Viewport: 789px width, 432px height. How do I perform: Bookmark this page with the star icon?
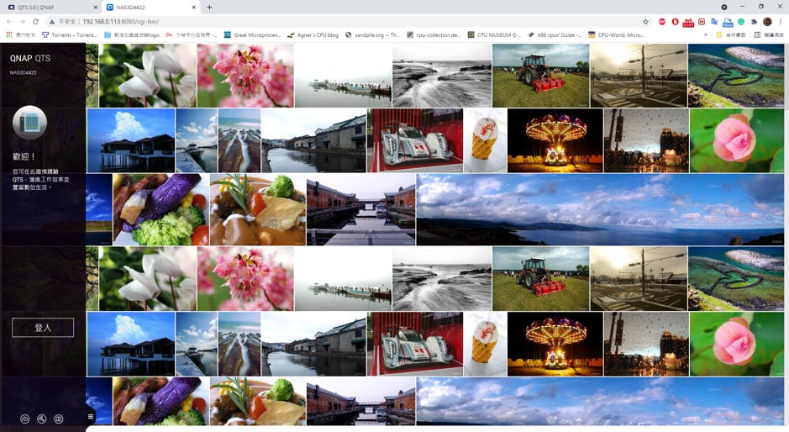[645, 21]
